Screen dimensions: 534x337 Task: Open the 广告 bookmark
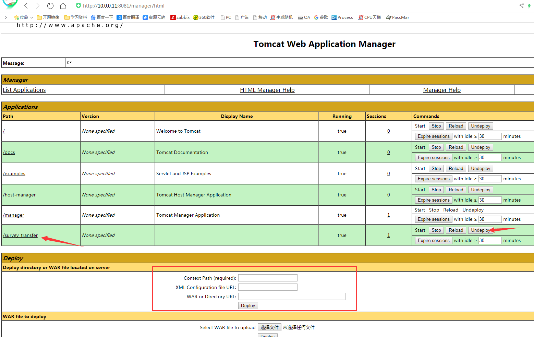coord(242,17)
